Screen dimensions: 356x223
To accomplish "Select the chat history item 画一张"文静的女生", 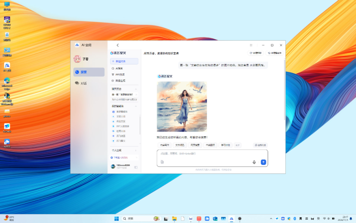I will 122,94.
